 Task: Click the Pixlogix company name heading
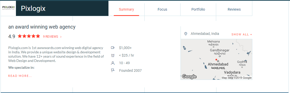click(33, 9)
